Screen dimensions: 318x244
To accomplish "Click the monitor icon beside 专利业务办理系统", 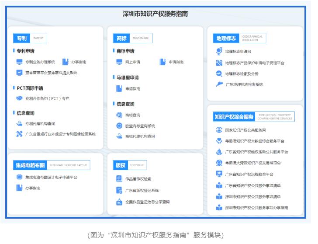I will (x=19, y=62).
